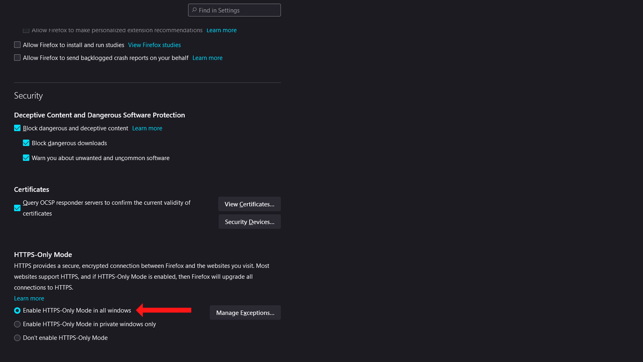Check the send backlogged crash reports box
Viewport: 643px width, 362px height.
click(18, 58)
